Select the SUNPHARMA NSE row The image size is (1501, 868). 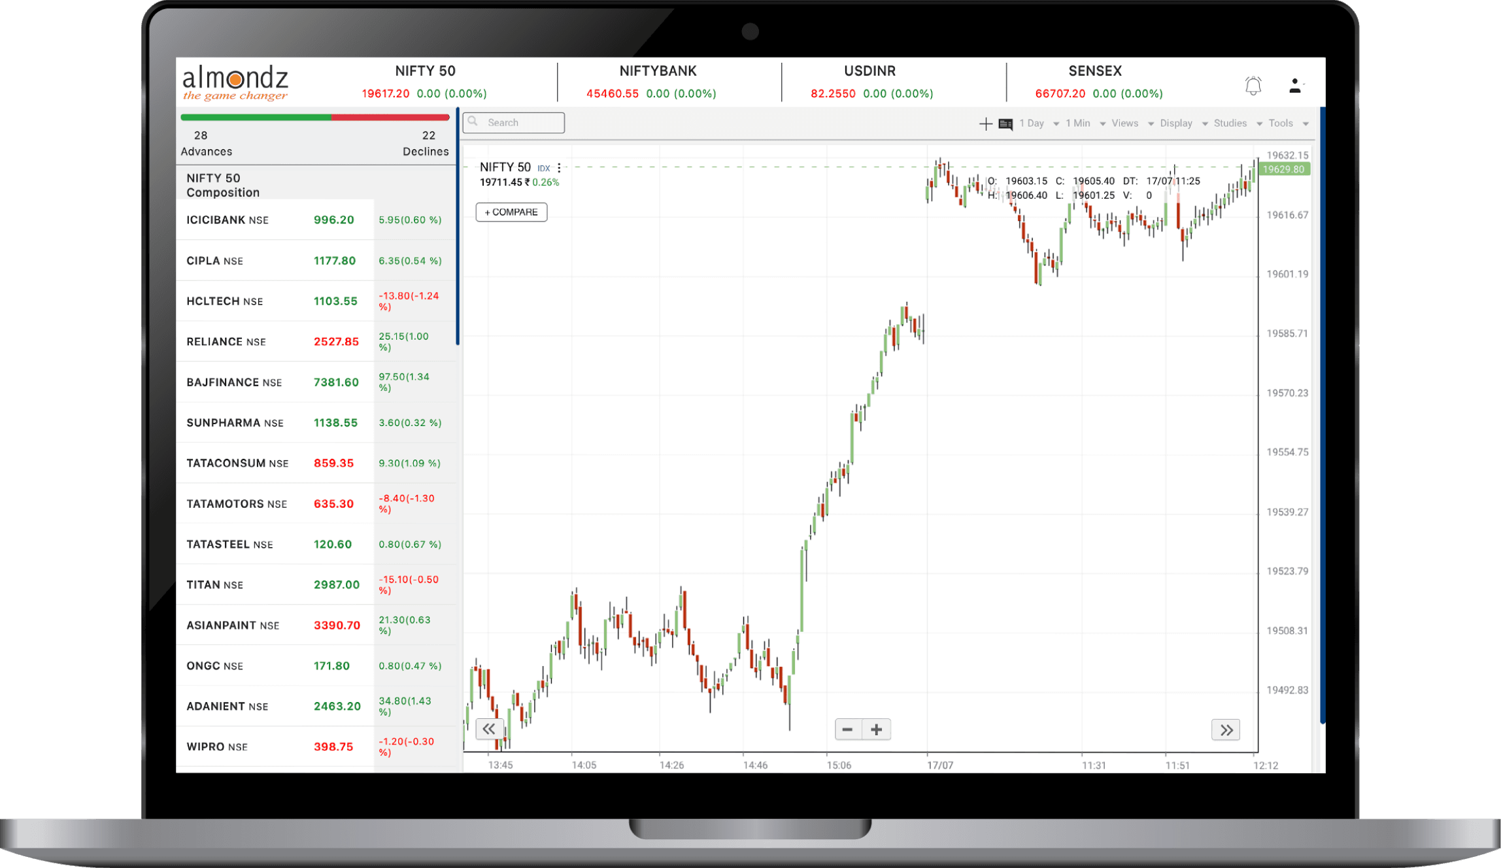[x=316, y=422]
